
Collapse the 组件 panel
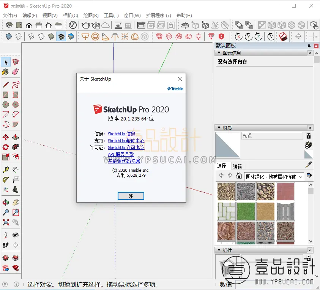click(x=219, y=250)
